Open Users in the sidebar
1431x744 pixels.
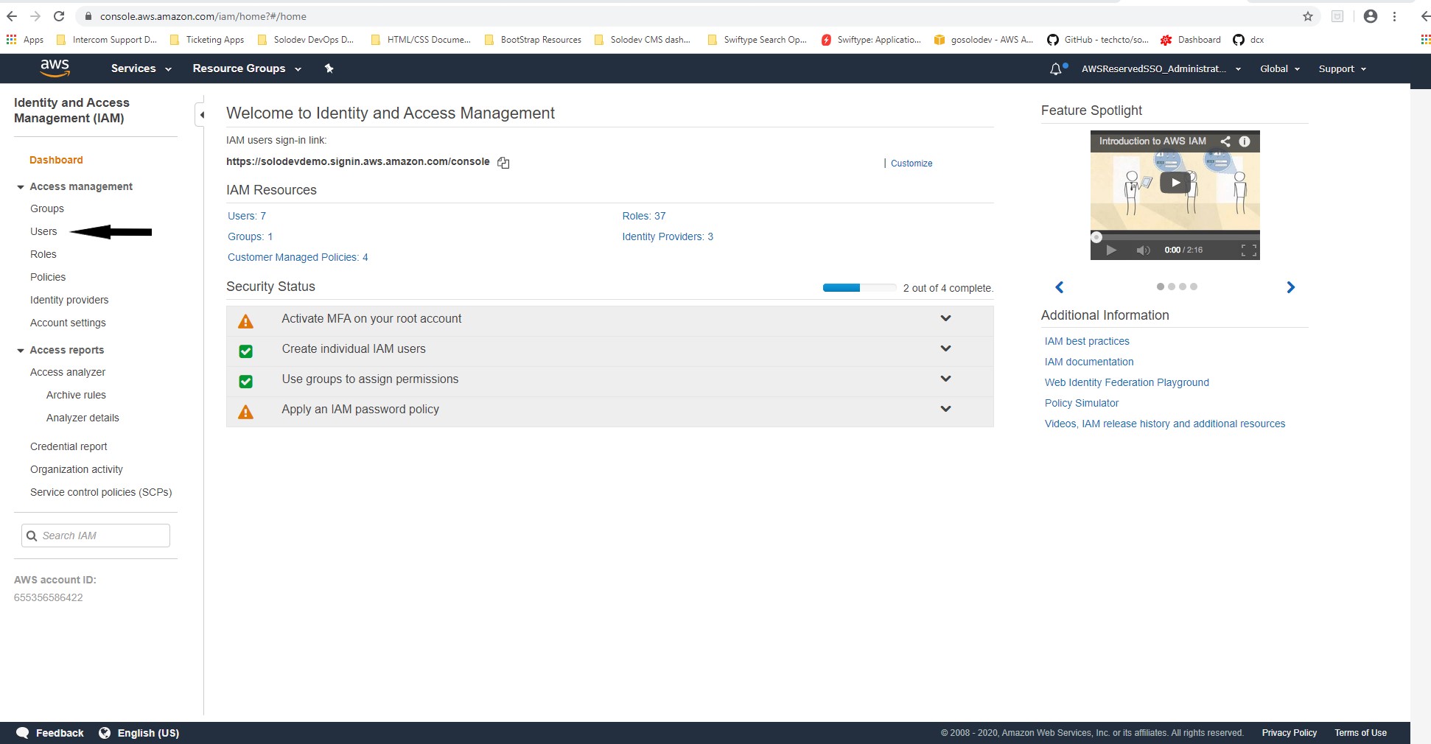(x=43, y=231)
